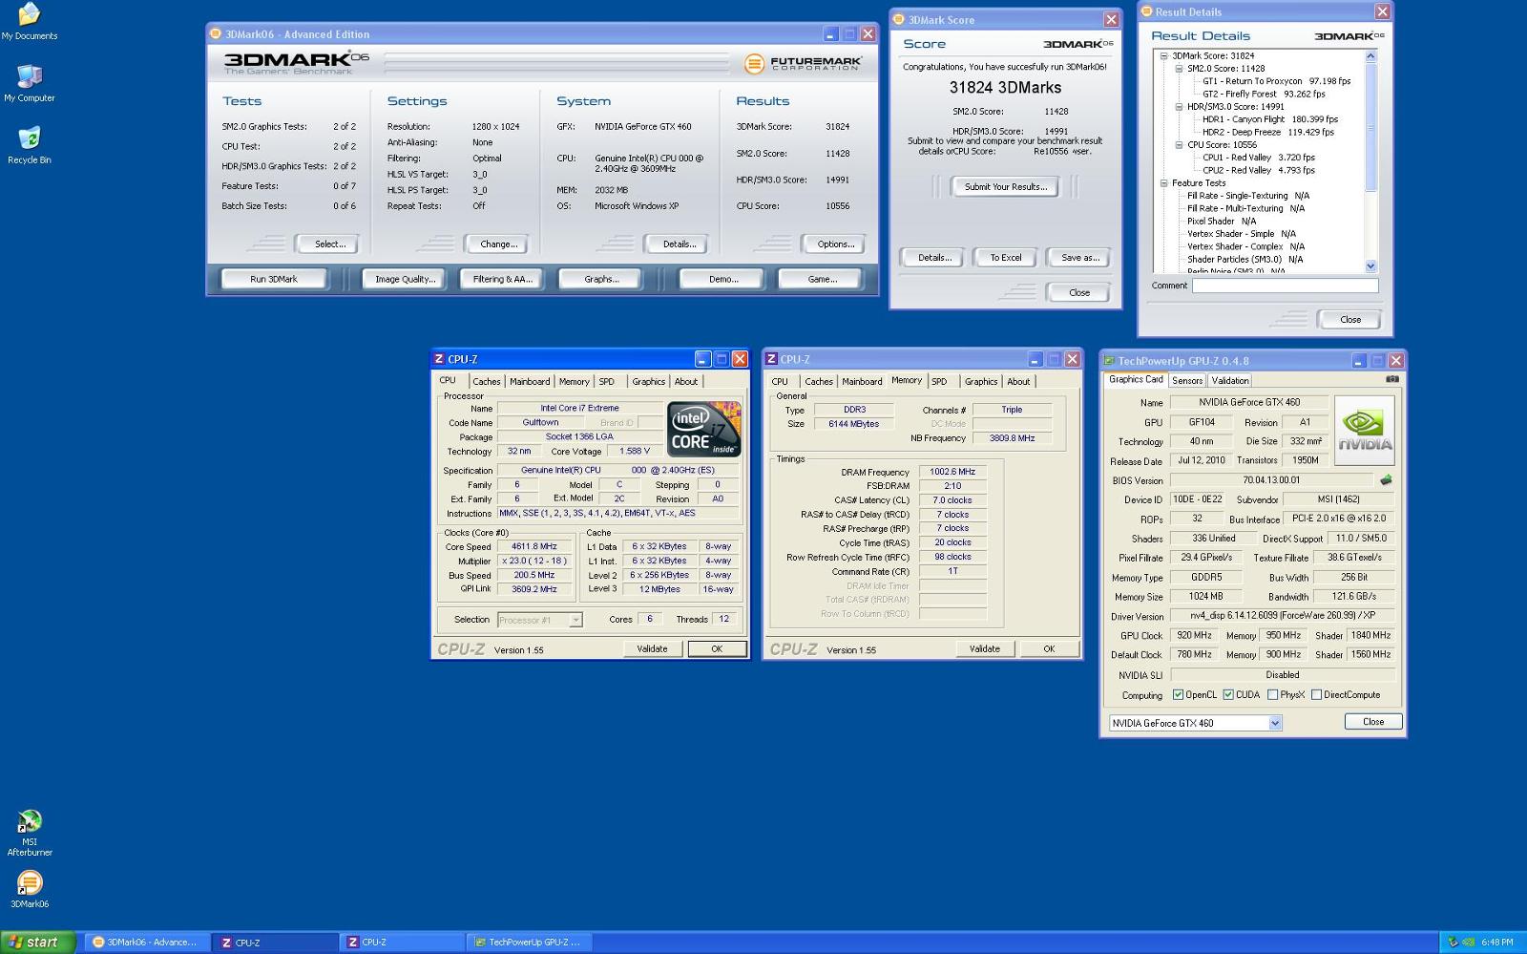Click Validate in CPU-Z Memory window
Image resolution: width=1527 pixels, height=954 pixels.
click(x=984, y=648)
